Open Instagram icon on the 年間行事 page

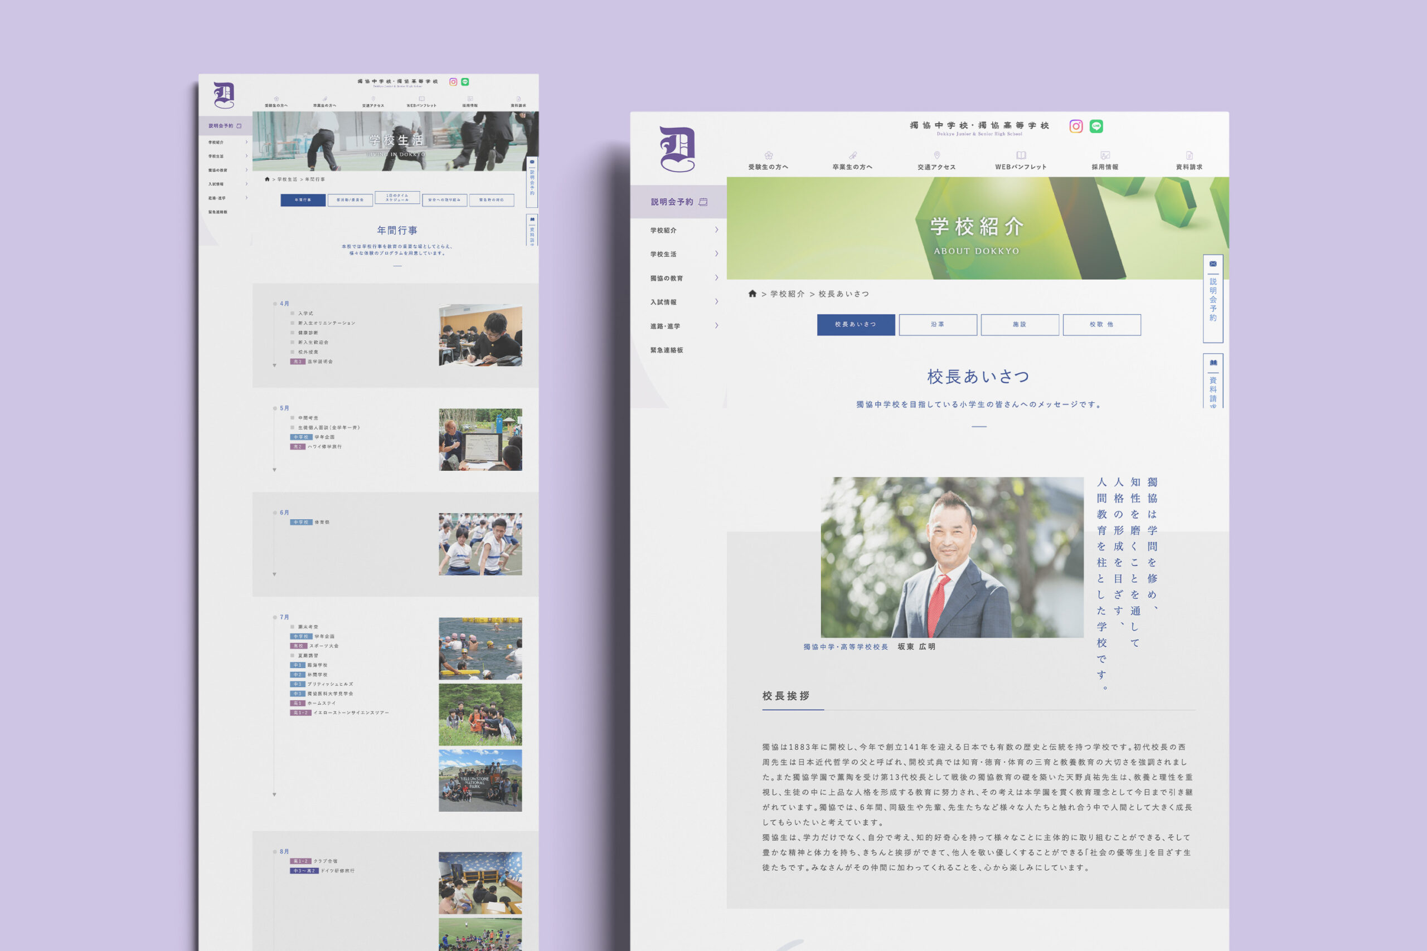[x=453, y=82]
